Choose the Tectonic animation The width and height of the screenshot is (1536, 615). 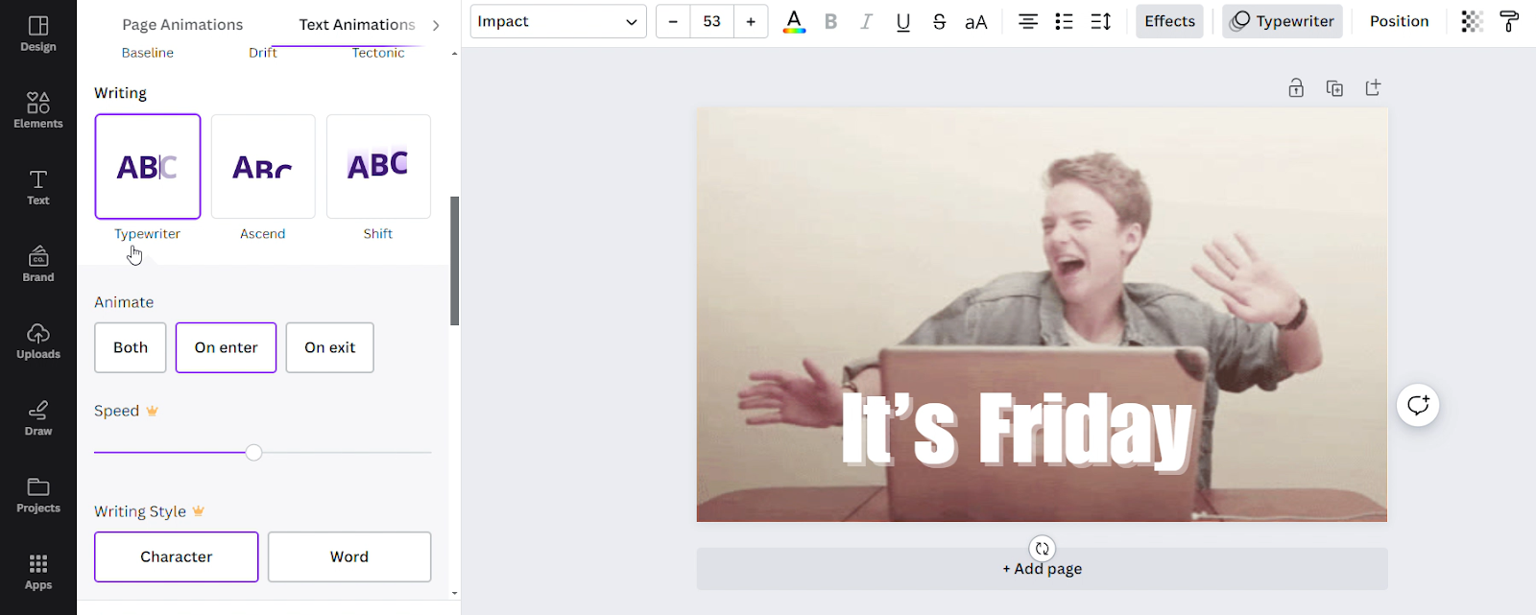point(378,53)
